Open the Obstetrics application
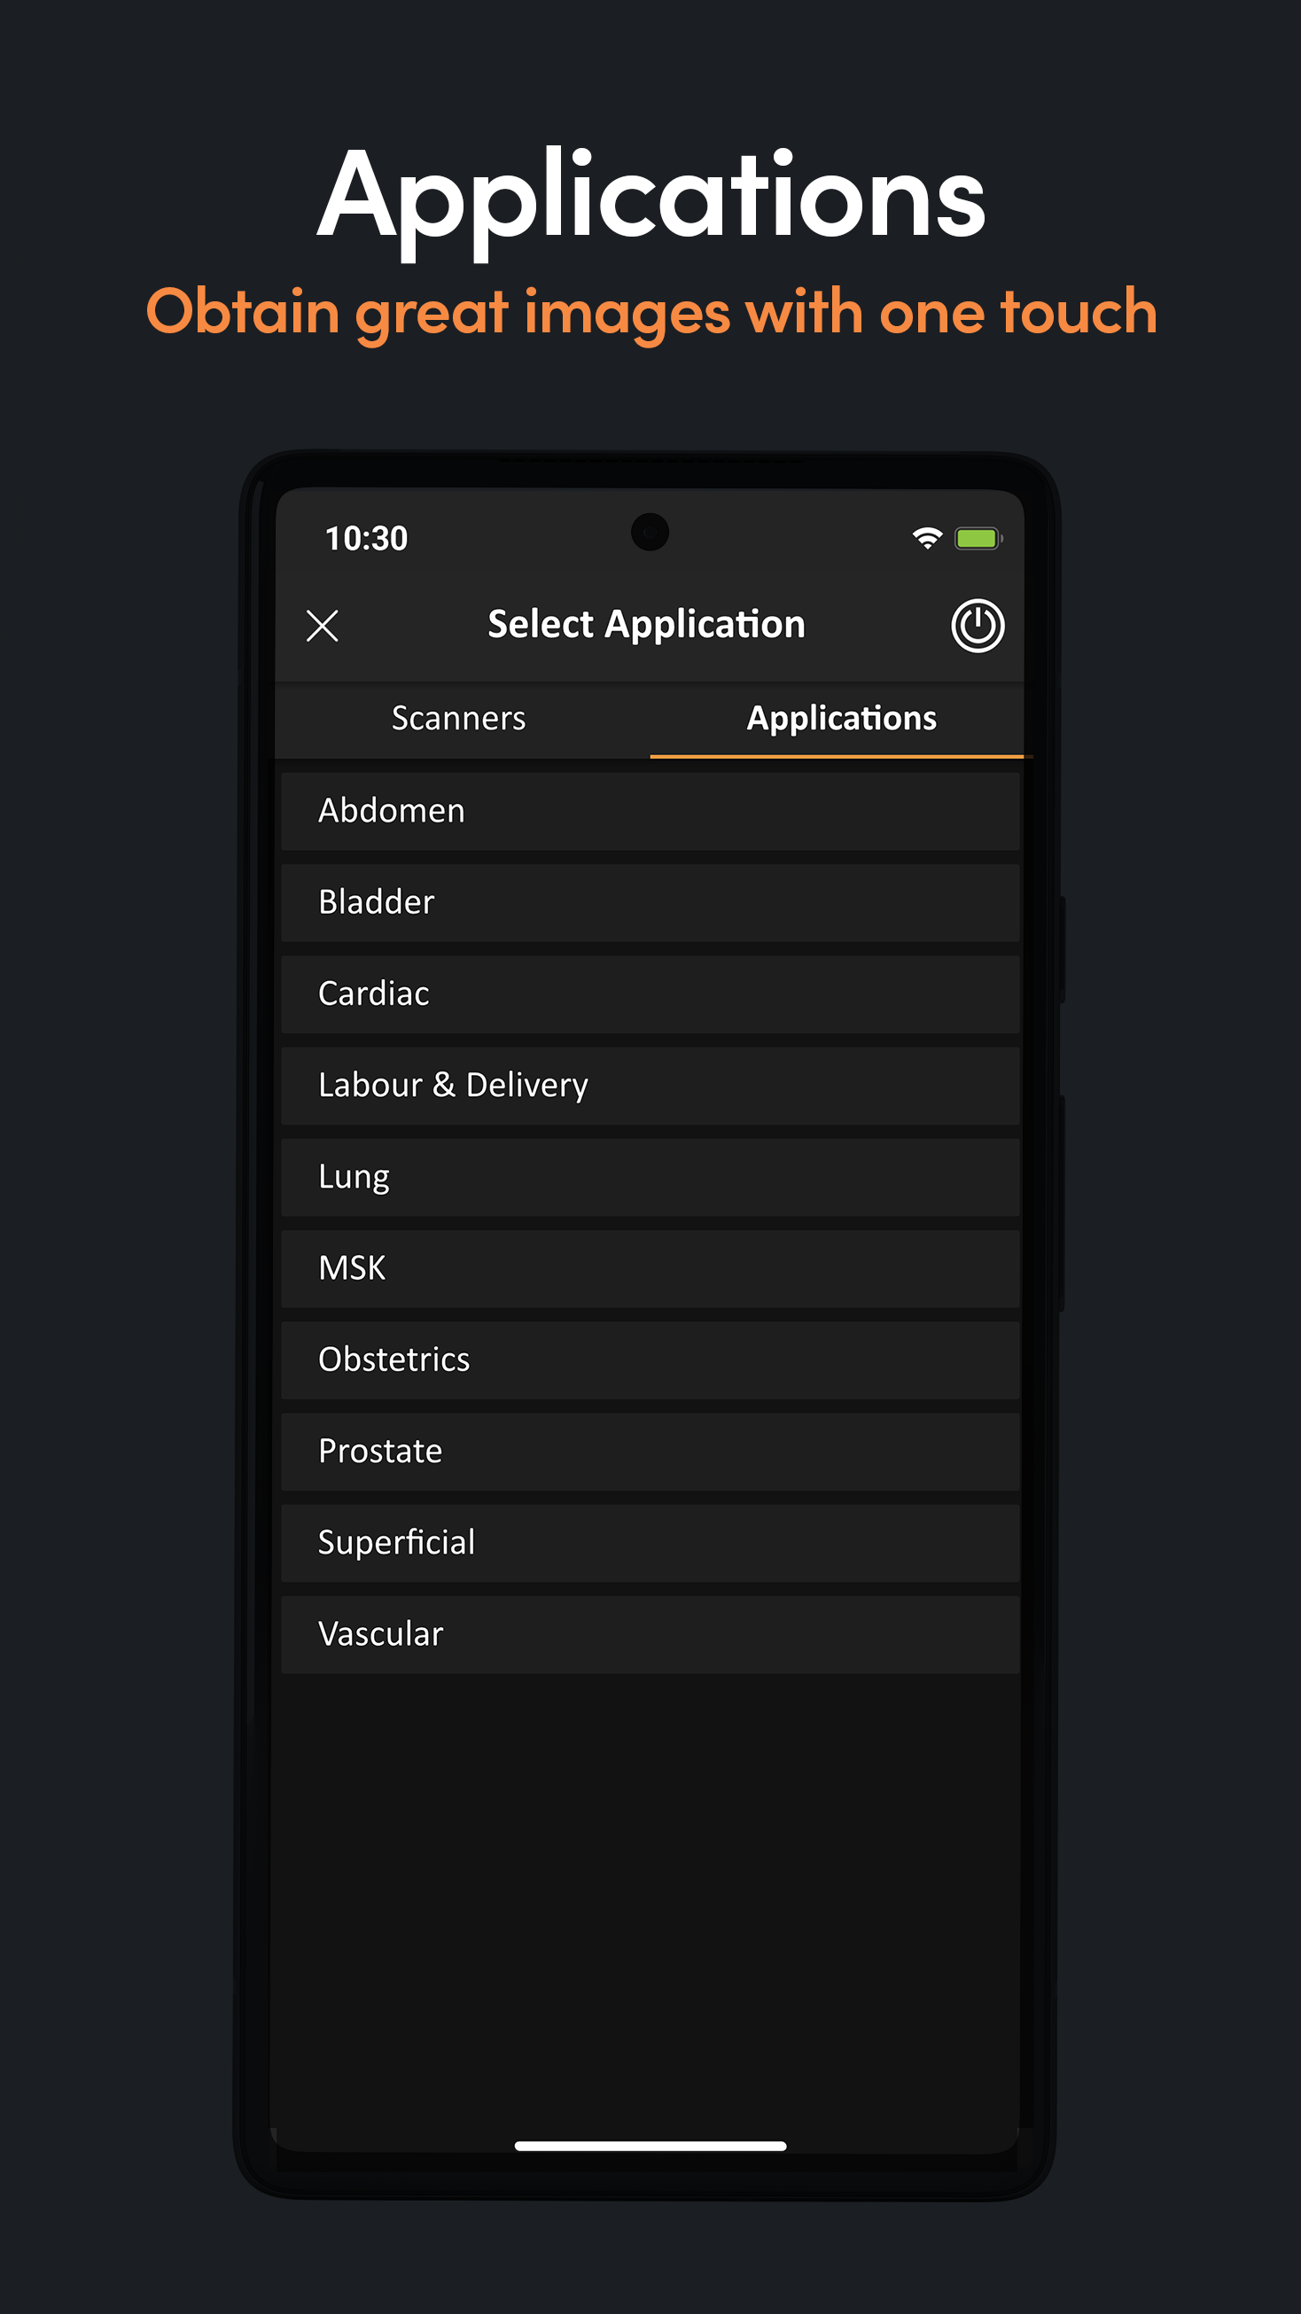The height and width of the screenshot is (2314, 1301). [x=650, y=1360]
